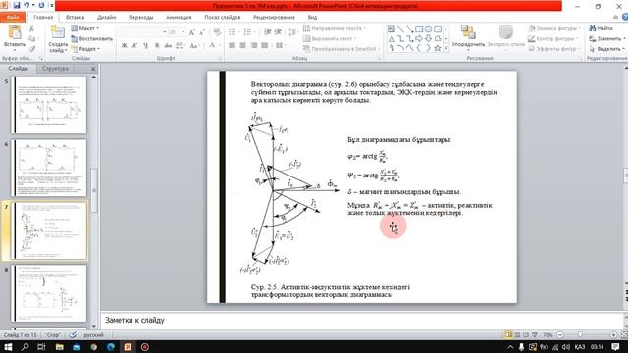
Task: Open the Макет layout dropdown
Action: coord(85,28)
